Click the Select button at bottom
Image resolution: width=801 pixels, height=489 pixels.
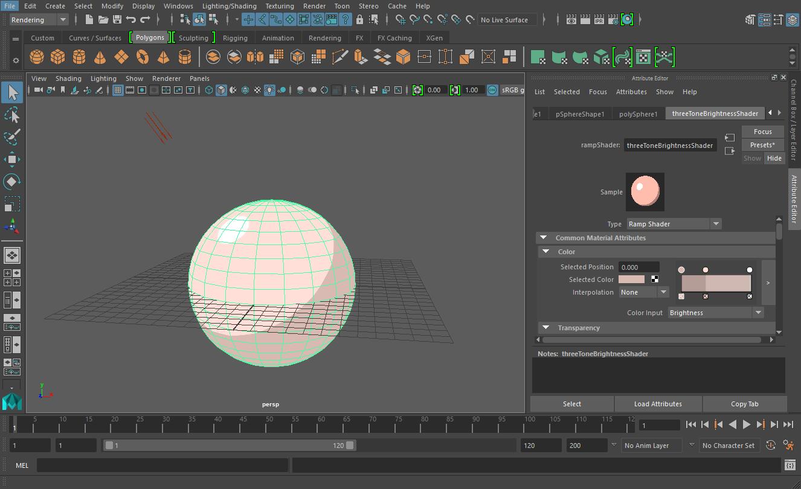pyautogui.click(x=572, y=404)
